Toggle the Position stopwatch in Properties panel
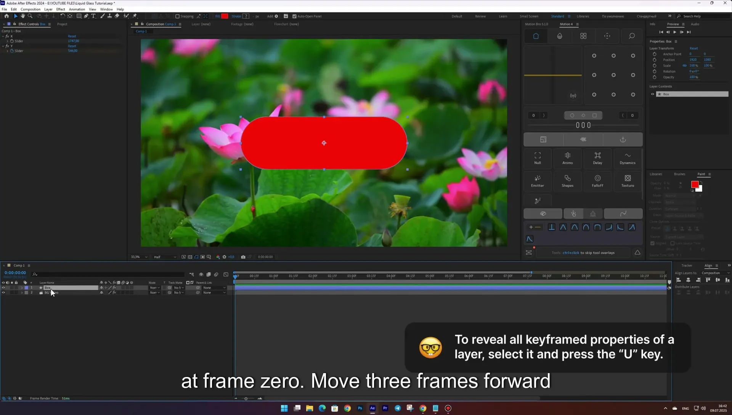This screenshot has width=732, height=415. [x=655, y=60]
